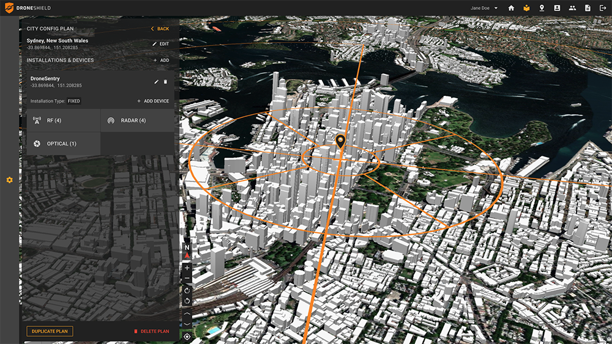Screen dimensions: 612x344
Task: Select the orange plan map icon
Action: click(526, 8)
